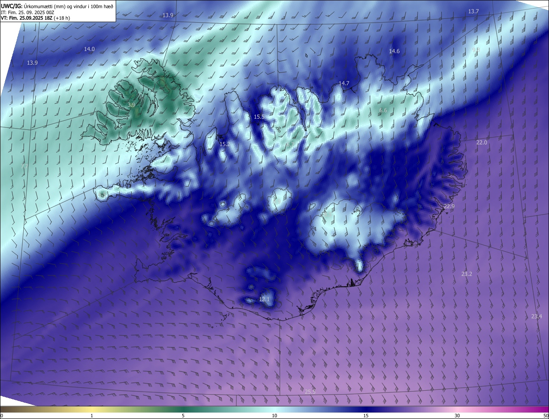Click the 25.5 value on the map
This screenshot has width=549, height=419.
310,392
